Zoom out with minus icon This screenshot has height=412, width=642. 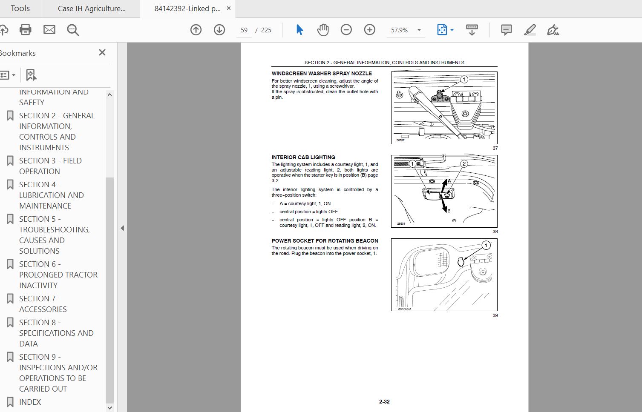coord(346,30)
